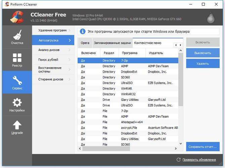
Task: Open Удаление программ submenu
Action: [x=53, y=30]
